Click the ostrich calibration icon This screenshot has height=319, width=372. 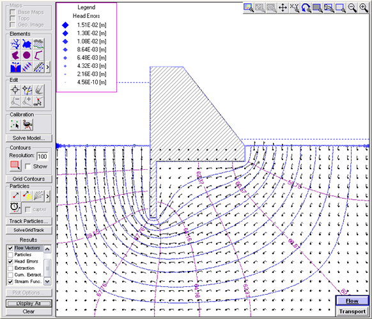tap(27, 124)
